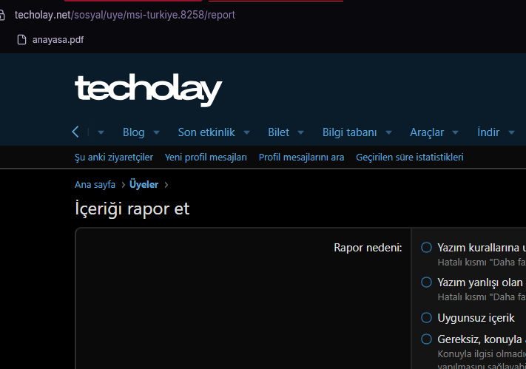Click the İçeriği rapor et heading
This screenshot has width=526, height=369.
[x=132, y=209]
